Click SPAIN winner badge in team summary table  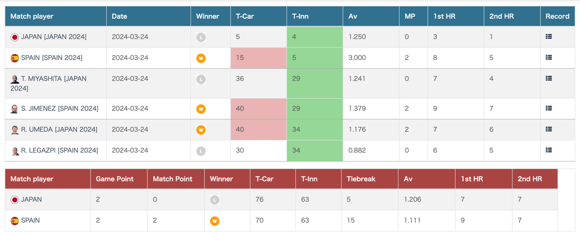[x=215, y=221]
